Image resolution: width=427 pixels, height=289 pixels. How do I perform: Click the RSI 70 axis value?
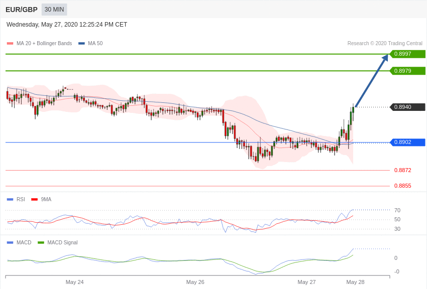pyautogui.click(x=397, y=210)
